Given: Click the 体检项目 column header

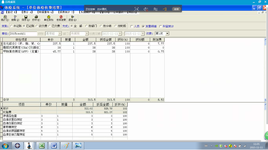Looking at the screenshot, I should click(x=21, y=40).
